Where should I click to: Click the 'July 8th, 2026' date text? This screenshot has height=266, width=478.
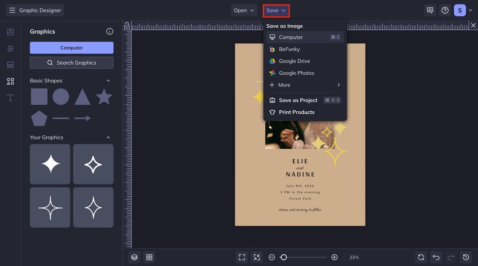pyautogui.click(x=300, y=186)
